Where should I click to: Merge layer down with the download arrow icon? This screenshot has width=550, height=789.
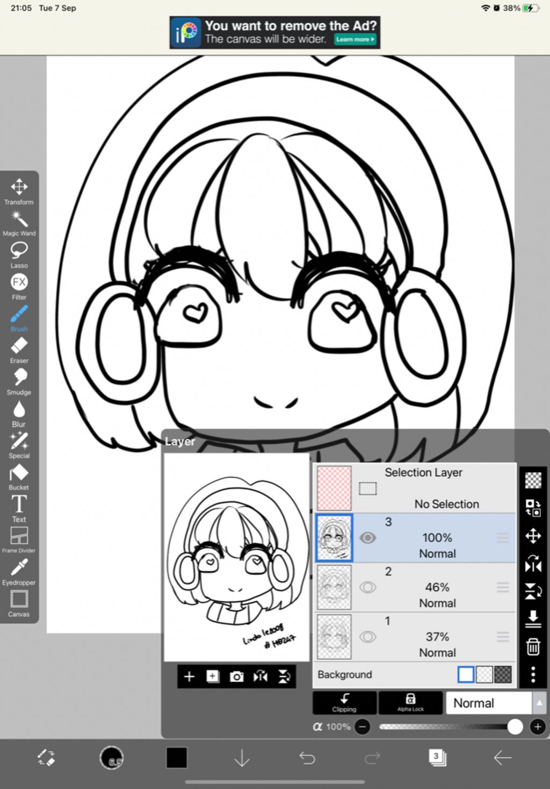click(533, 619)
